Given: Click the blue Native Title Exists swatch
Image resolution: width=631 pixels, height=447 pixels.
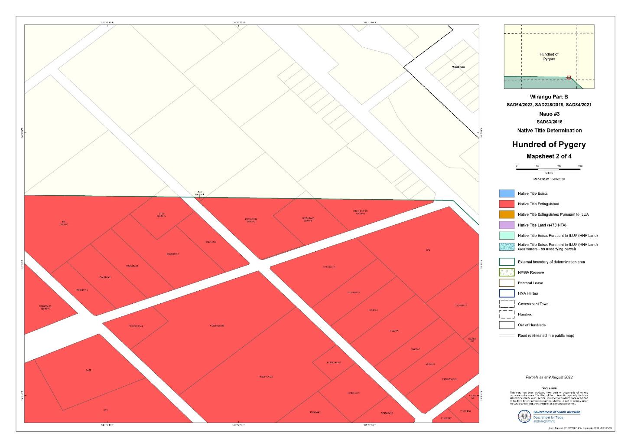Looking at the screenshot, I should pos(506,194).
